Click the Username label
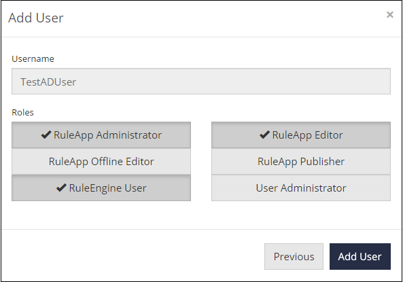Image resolution: width=403 pixels, height=282 pixels. click(x=33, y=59)
